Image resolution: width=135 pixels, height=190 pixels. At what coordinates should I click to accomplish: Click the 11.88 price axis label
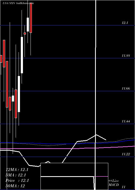click(126, 55)
